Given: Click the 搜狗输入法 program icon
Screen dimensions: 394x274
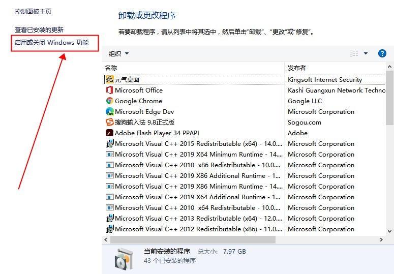Looking at the screenshot, I should pos(109,122).
